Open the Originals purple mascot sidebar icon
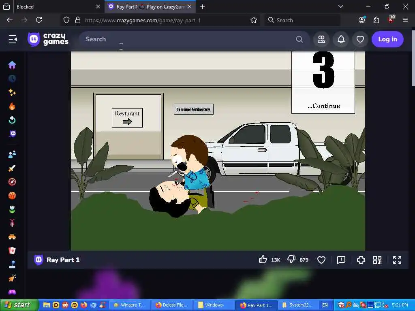The image size is (415, 311). (12, 134)
